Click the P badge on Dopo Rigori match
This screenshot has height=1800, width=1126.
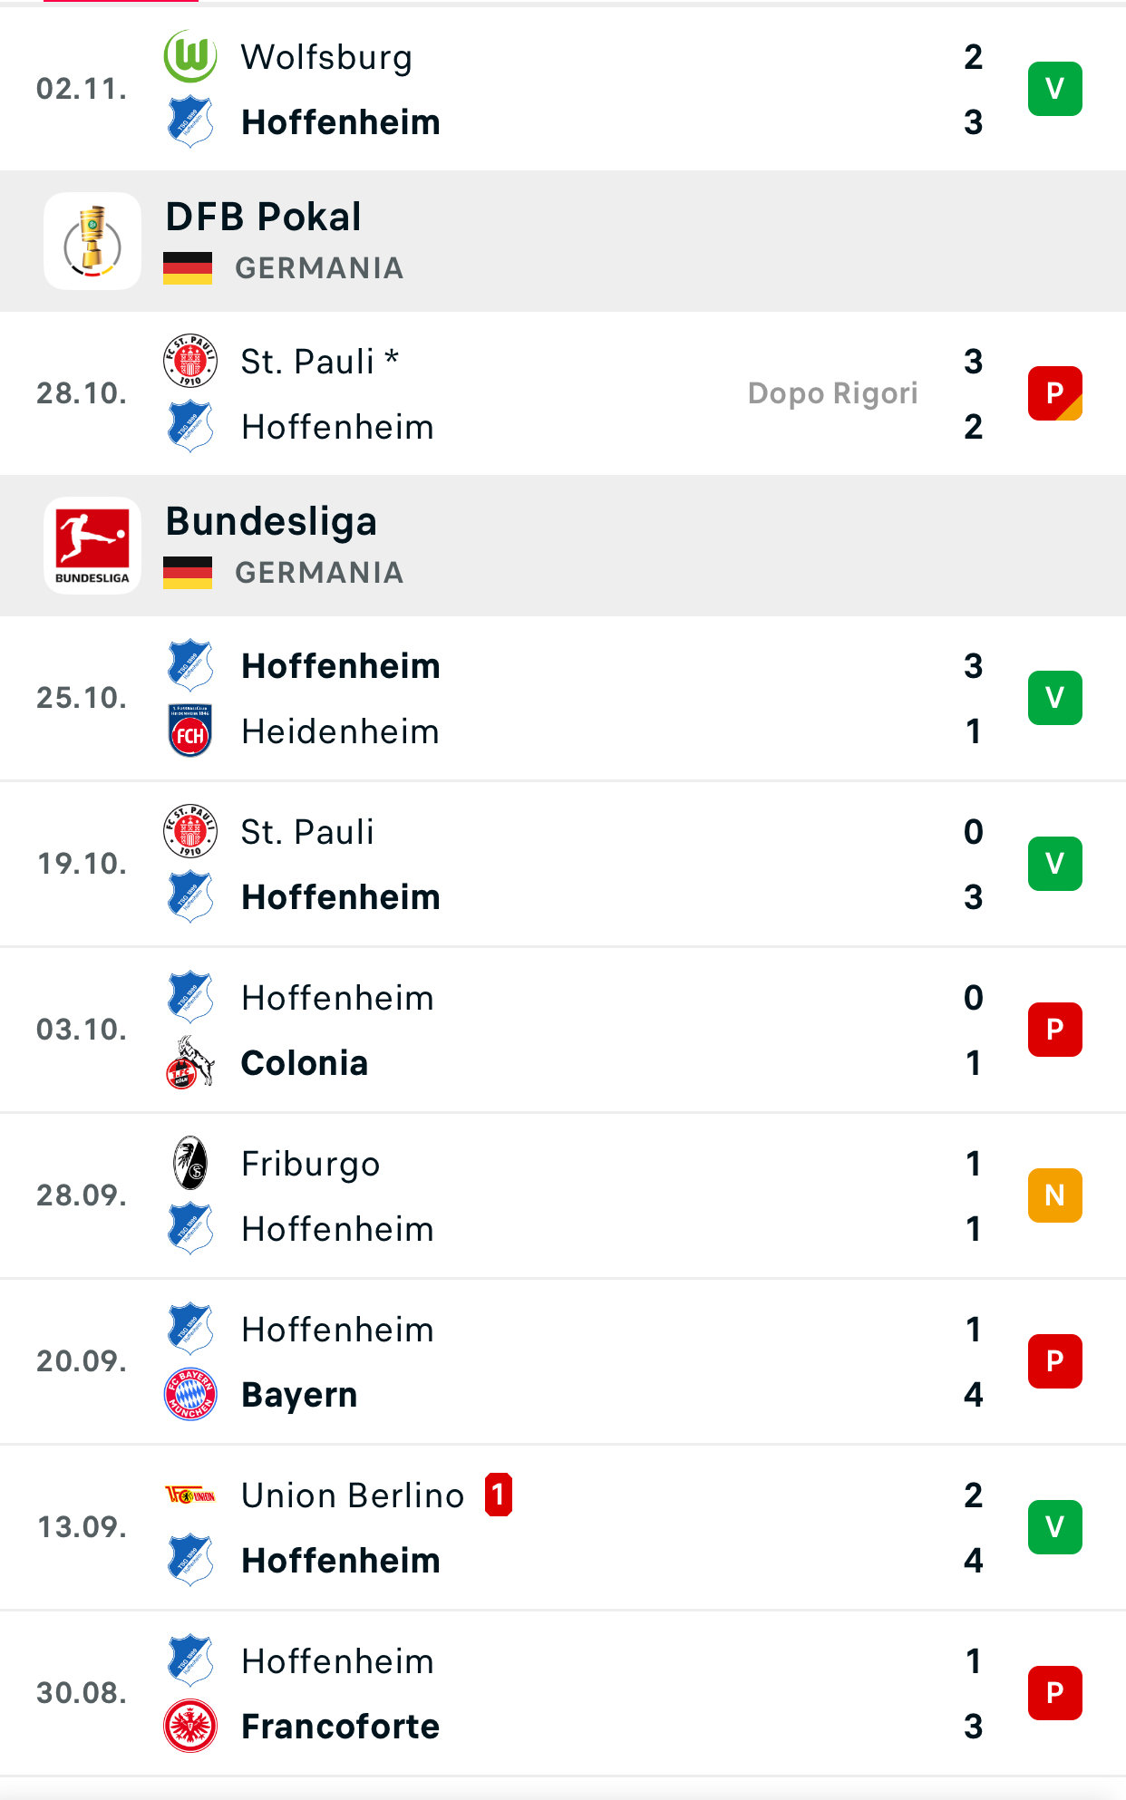1054,393
